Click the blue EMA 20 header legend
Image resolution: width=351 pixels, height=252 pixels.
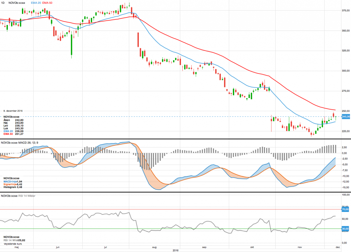(x=36, y=3)
